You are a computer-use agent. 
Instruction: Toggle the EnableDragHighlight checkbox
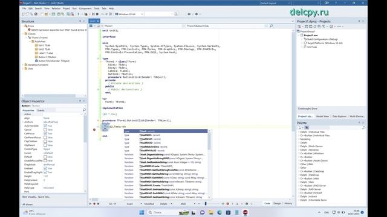(x=45, y=172)
